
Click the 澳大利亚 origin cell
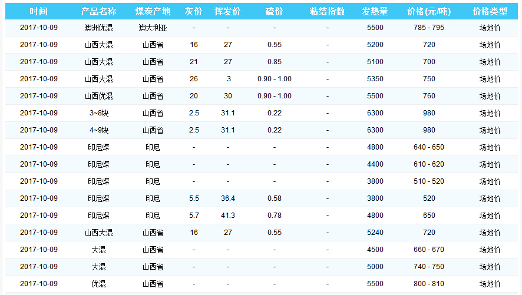click(x=153, y=28)
